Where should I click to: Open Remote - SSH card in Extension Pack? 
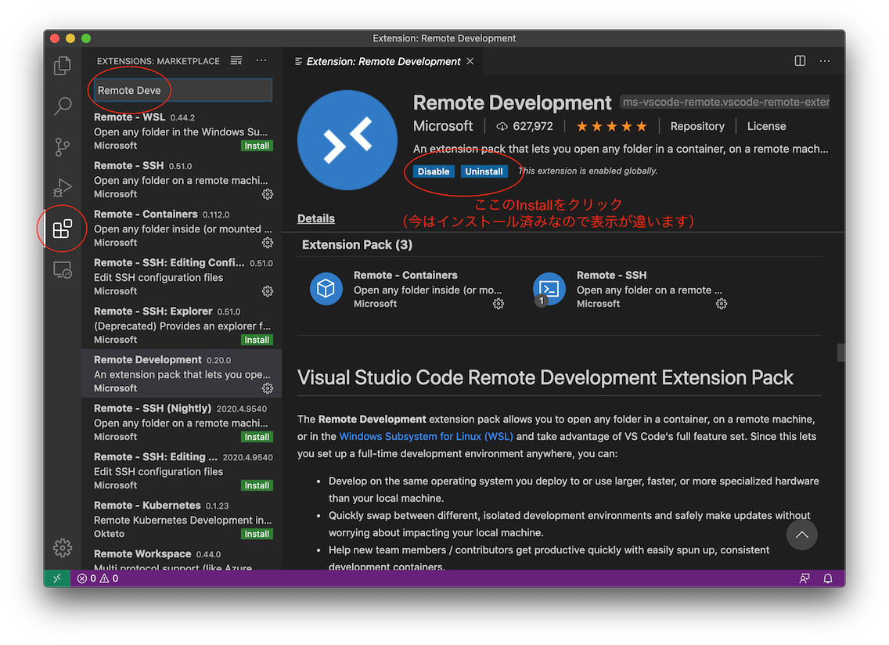[631, 289]
